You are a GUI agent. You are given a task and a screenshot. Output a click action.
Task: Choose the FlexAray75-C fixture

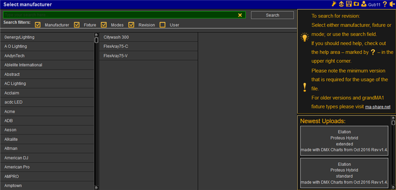coord(148,46)
